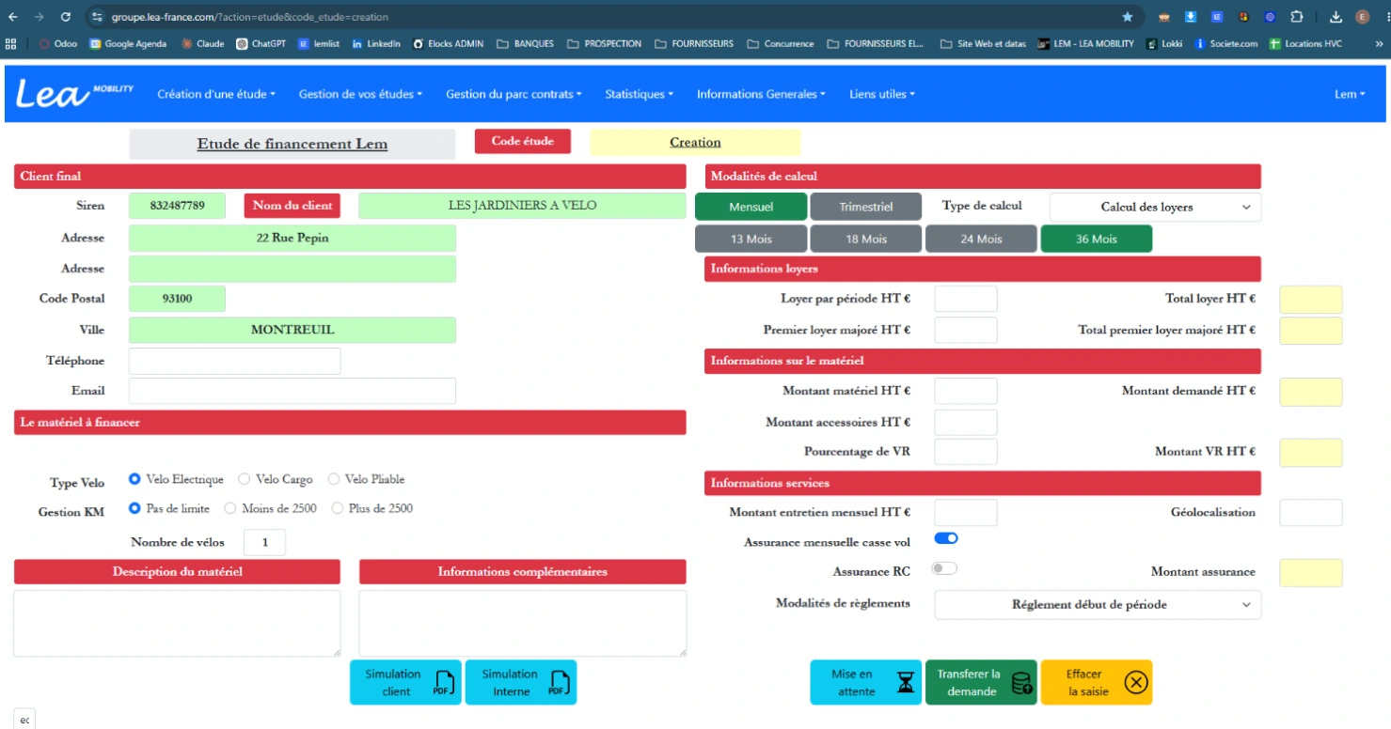This screenshot has height=729, width=1391.
Task: Click the Effacer la saisie cross icon
Action: (1135, 682)
